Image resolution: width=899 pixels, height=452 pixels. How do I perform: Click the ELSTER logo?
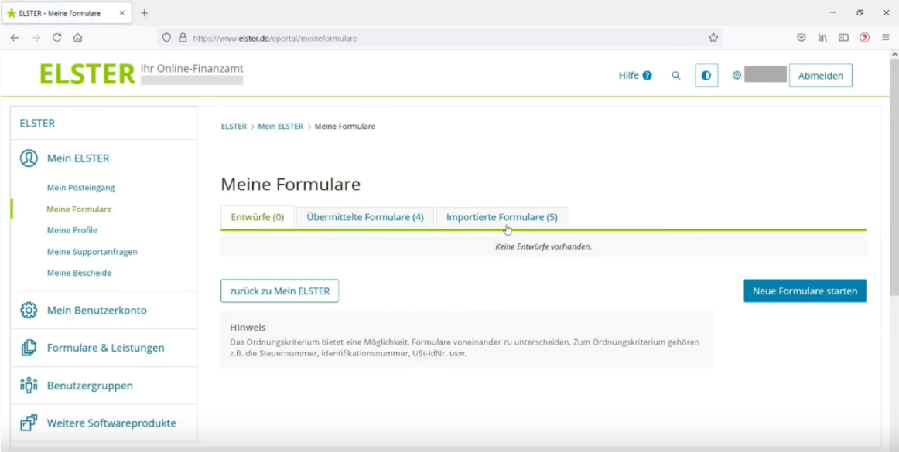tap(87, 74)
